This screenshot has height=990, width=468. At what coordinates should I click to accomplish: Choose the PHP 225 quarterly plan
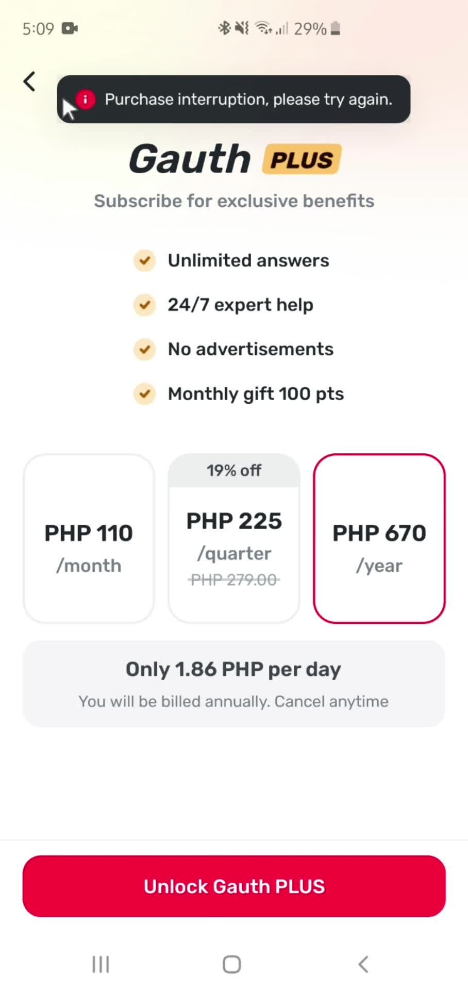point(234,539)
